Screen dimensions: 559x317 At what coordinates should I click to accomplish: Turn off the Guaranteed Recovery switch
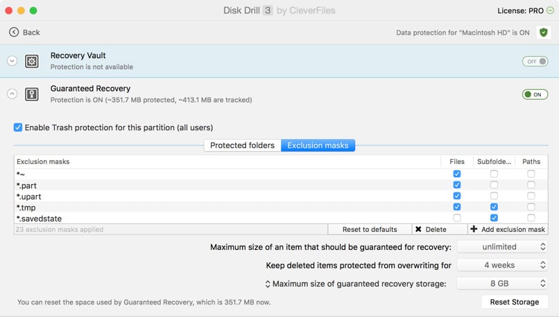(535, 94)
